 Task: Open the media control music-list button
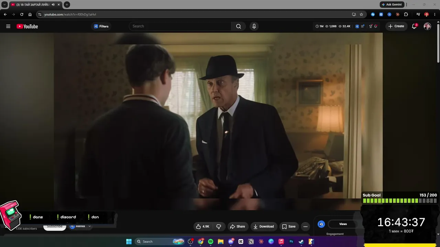click(418, 14)
